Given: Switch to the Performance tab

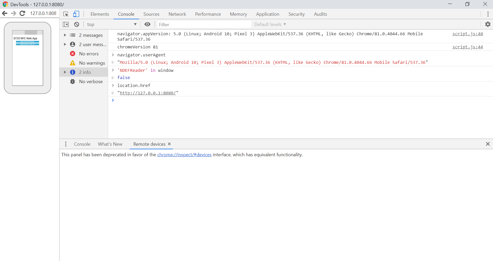Looking at the screenshot, I should (208, 14).
